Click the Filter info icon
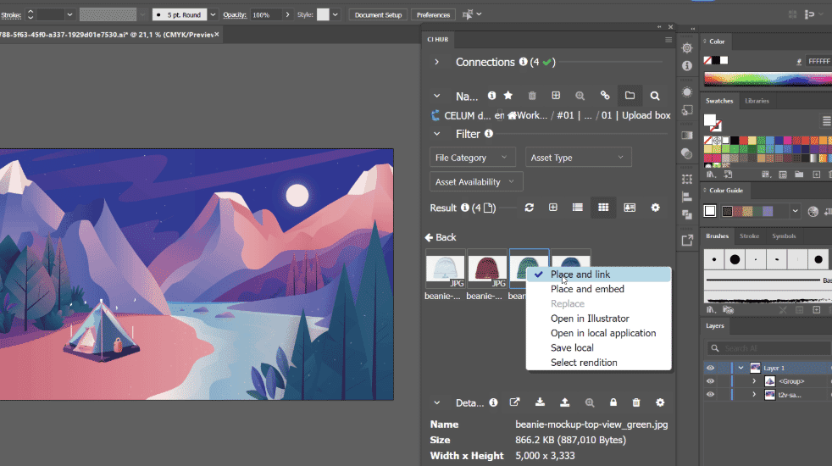832x466 pixels. pos(489,133)
